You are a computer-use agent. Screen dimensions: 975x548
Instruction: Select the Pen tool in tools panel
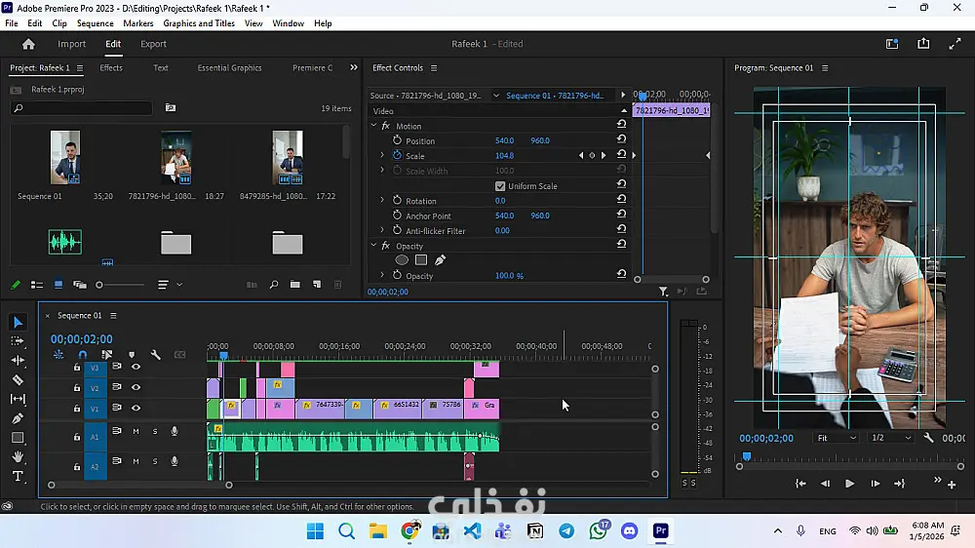[x=18, y=418]
